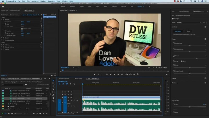Add marker in Program monitor
209x118 pixels.
tap(94, 74)
